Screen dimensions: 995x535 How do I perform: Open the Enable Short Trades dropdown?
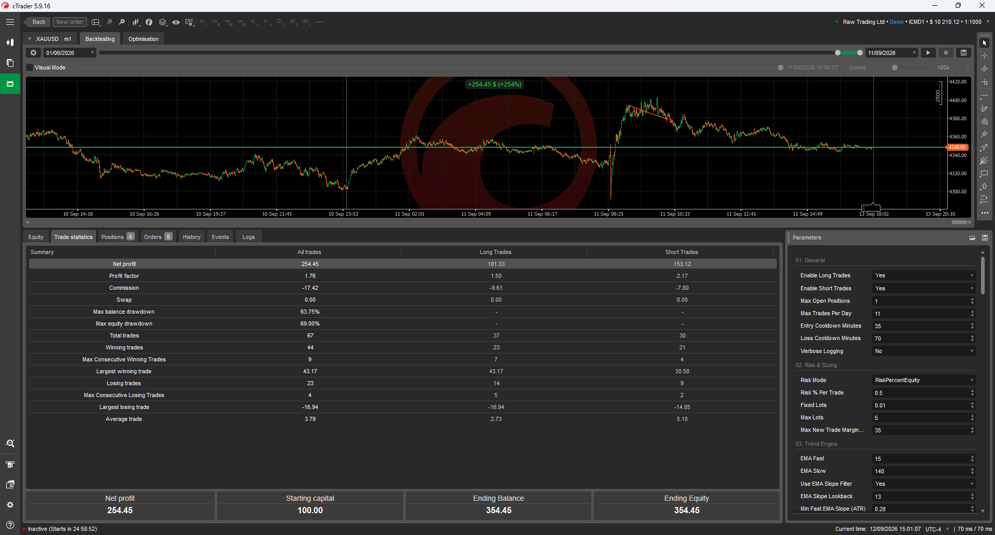pyautogui.click(x=924, y=288)
